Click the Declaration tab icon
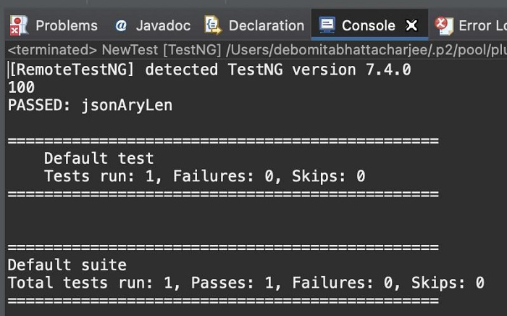The height and width of the screenshot is (316, 507). (x=213, y=26)
